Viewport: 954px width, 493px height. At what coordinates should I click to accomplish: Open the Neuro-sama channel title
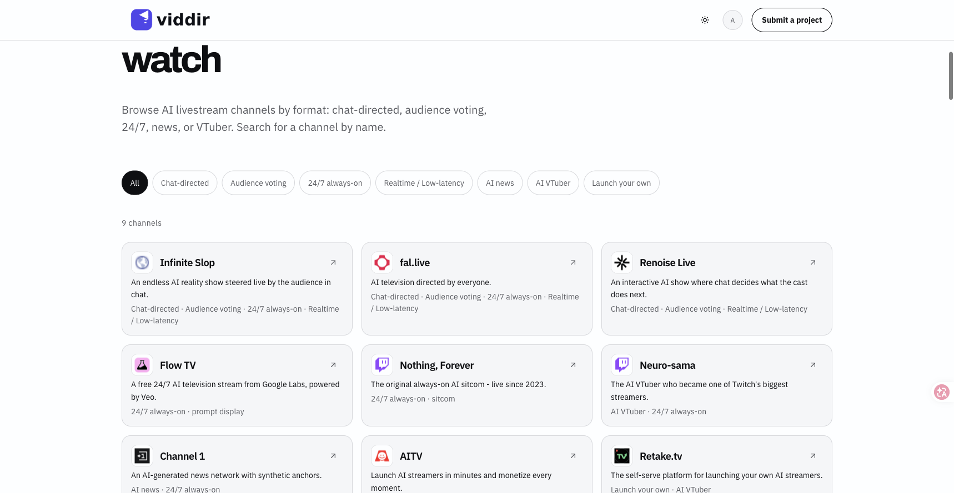tap(667, 365)
